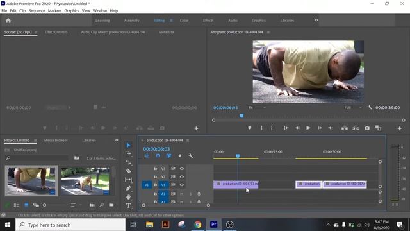Click Add Marker in Program monitor

(x=250, y=128)
